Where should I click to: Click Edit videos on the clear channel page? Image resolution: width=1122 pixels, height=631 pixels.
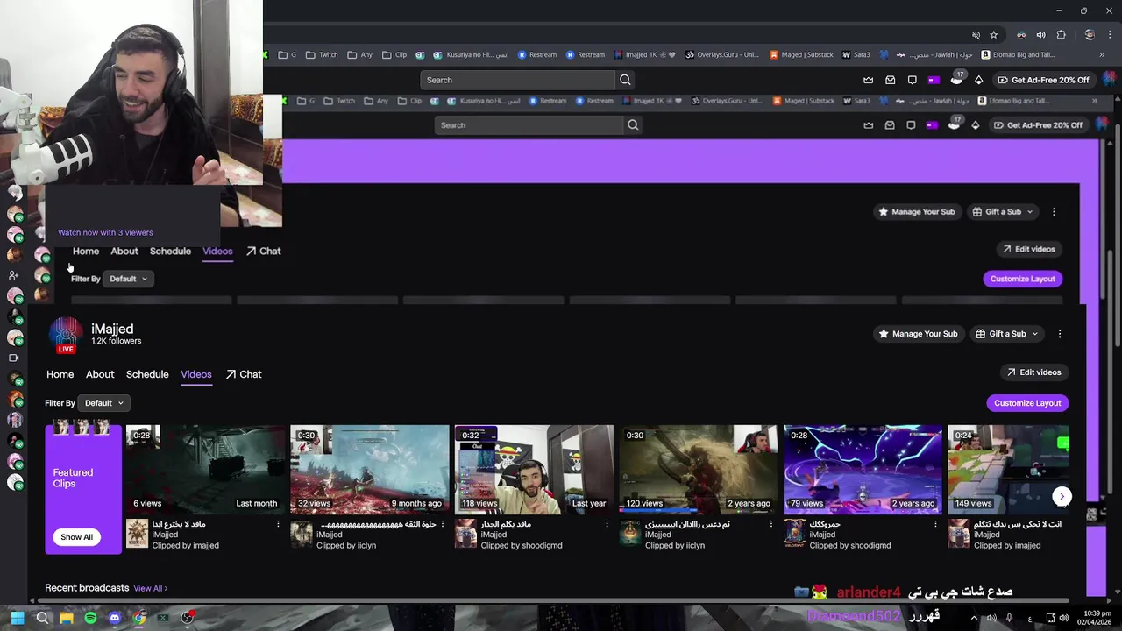click(1033, 372)
